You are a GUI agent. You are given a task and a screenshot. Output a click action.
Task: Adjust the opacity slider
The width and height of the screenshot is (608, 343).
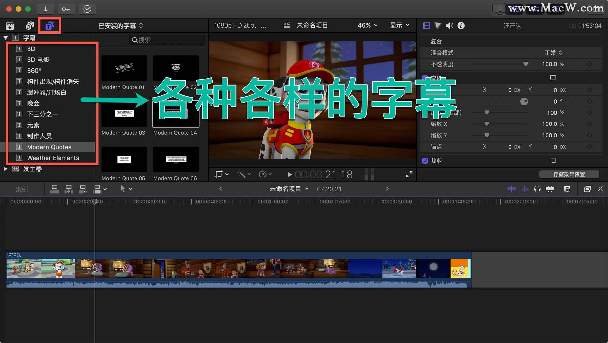(x=526, y=64)
